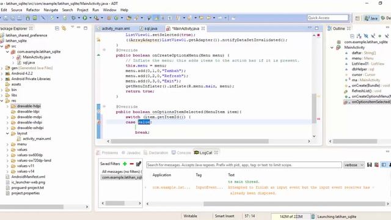Click the Run (green play) toolbar icon
391x220 pixels.
(85, 18)
